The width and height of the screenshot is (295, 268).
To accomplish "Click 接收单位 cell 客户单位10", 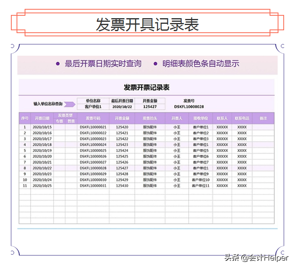I will click(x=201, y=180).
